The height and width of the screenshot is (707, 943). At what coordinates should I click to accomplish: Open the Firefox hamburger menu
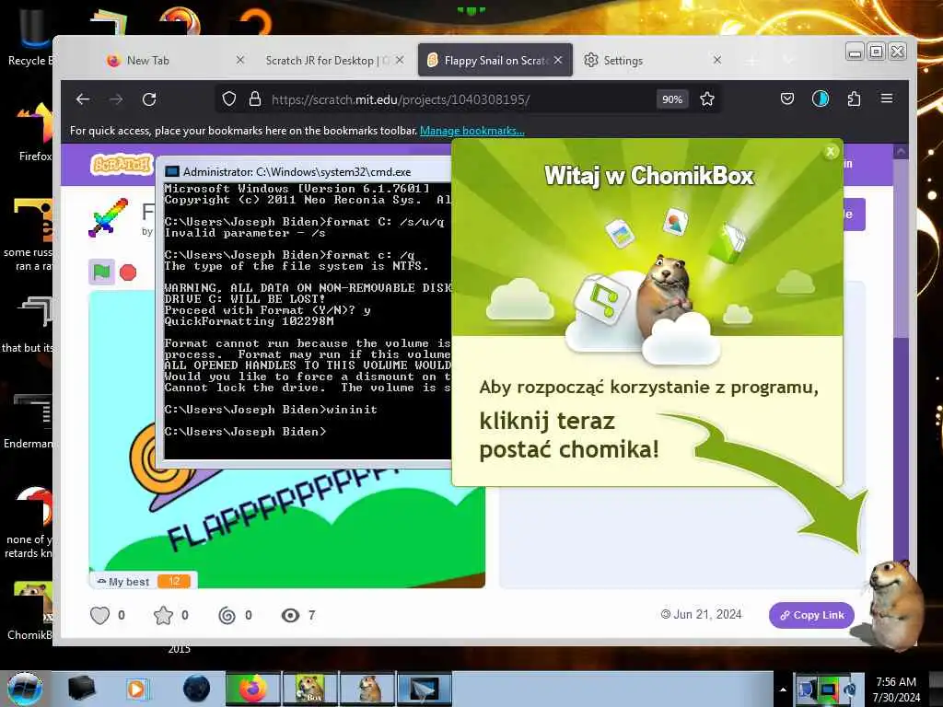[887, 98]
